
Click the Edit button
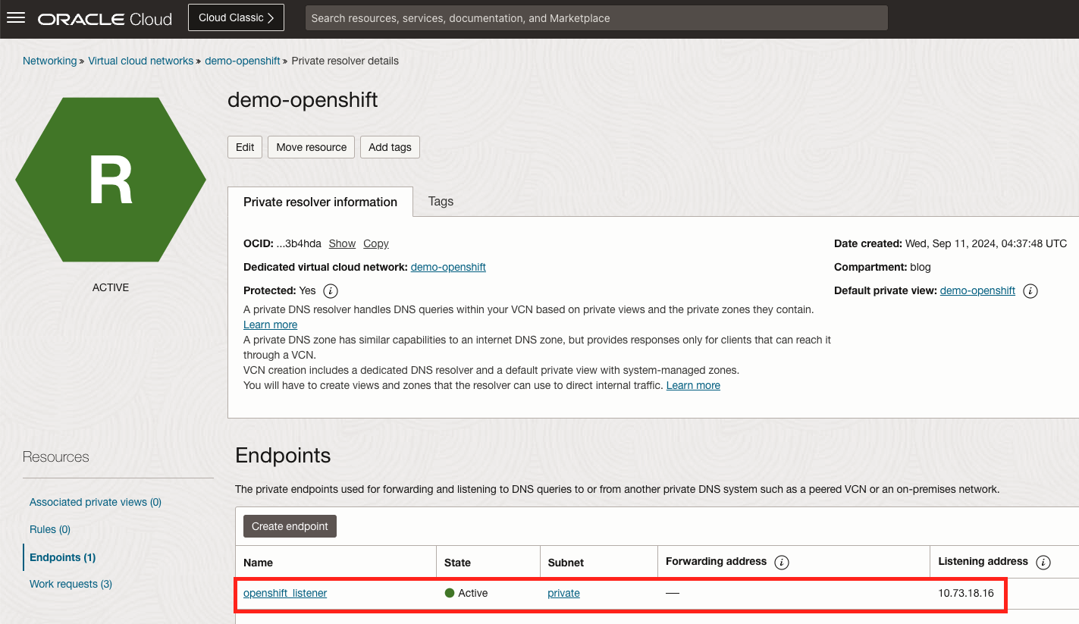pos(245,147)
